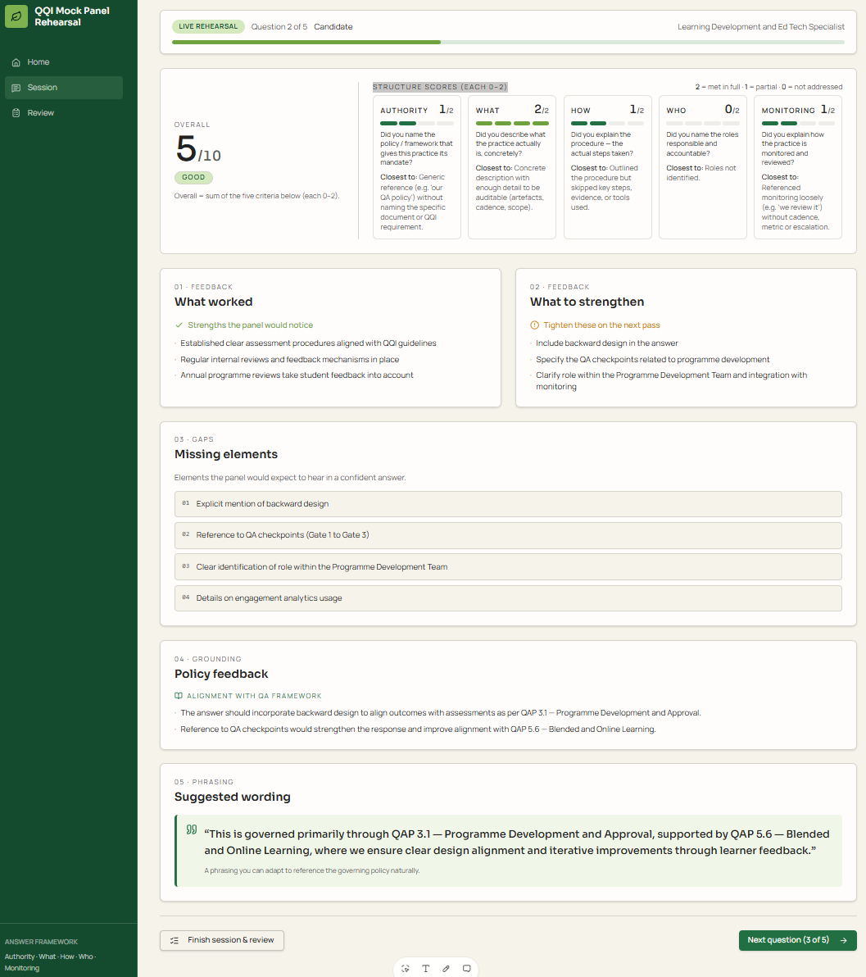Go to the Review page in the sidebar
The width and height of the screenshot is (866, 977).
coord(64,113)
